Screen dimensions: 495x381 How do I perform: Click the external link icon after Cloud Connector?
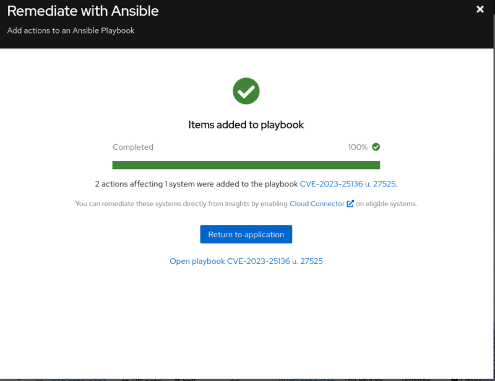(x=350, y=203)
